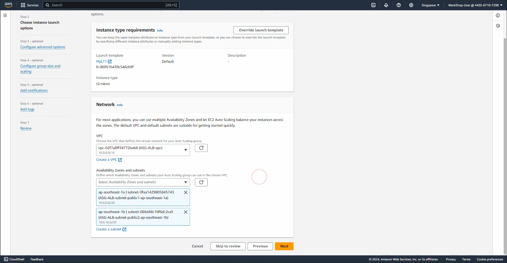Viewport: 507px width, 263px height.
Task: Open the CloudShell icon in top bar
Action: (x=373, y=5)
